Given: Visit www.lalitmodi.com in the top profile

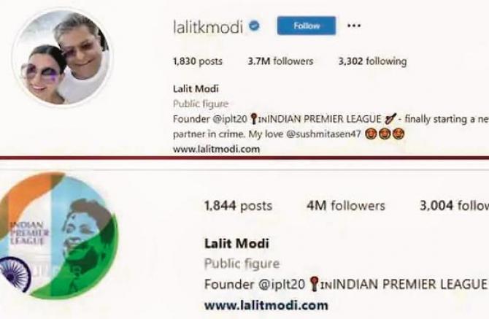Looking at the screenshot, I should tap(217, 149).
